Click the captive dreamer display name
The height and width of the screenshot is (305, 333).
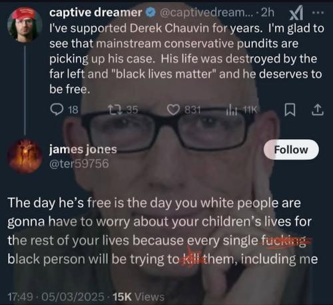pyautogui.click(x=96, y=13)
